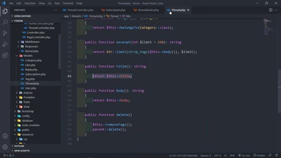Open the Extensions view
Image resolution: width=281 pixels, height=158 pixels.
(5, 55)
